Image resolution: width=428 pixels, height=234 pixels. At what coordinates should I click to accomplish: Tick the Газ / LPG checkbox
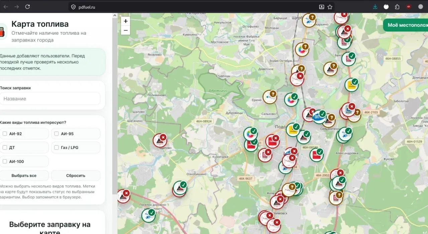click(x=57, y=148)
